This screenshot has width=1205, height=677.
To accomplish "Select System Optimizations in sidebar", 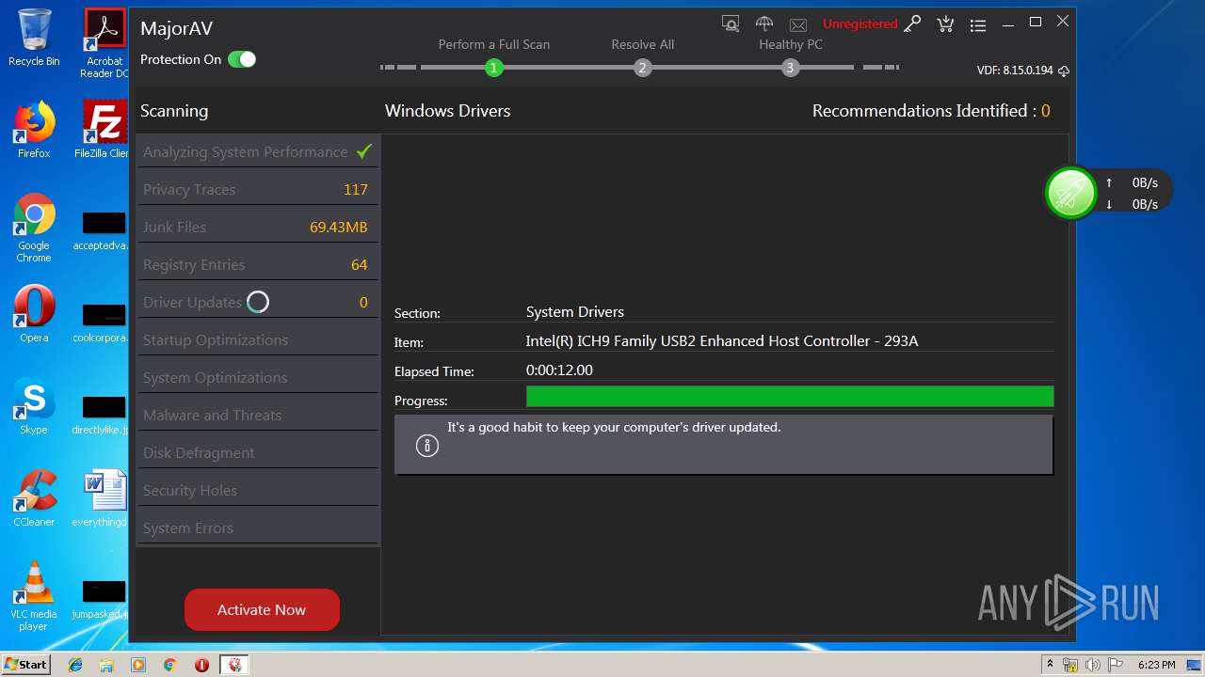I will [258, 377].
